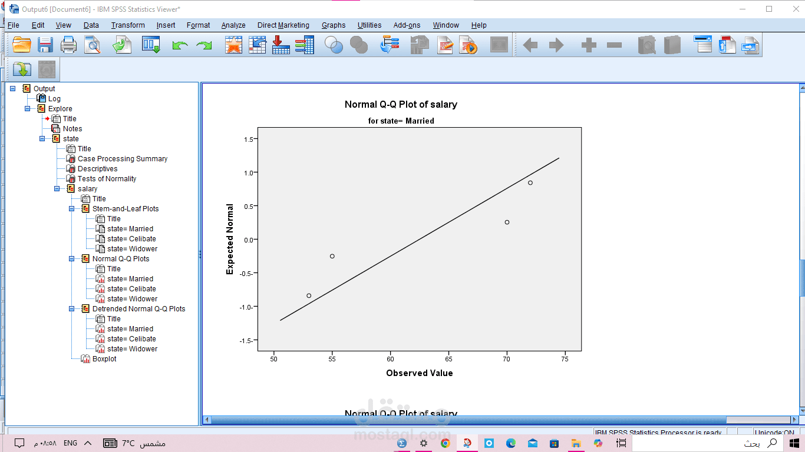Viewport: 805px width, 452px height.
Task: Select state= Married under Normal Q-Q Plots
Action: click(x=130, y=278)
